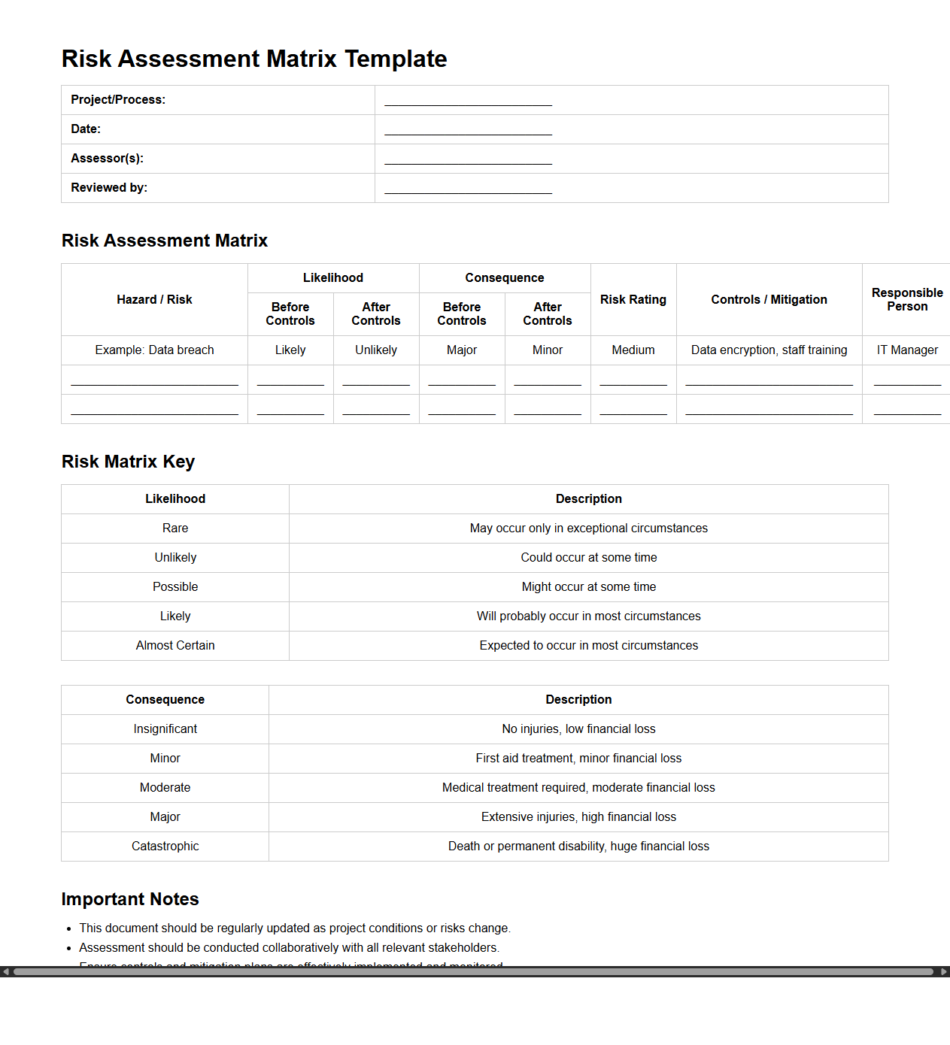Click the 'Catastrophic' consequence row label
Screen dimensions: 950x1045
click(165, 847)
